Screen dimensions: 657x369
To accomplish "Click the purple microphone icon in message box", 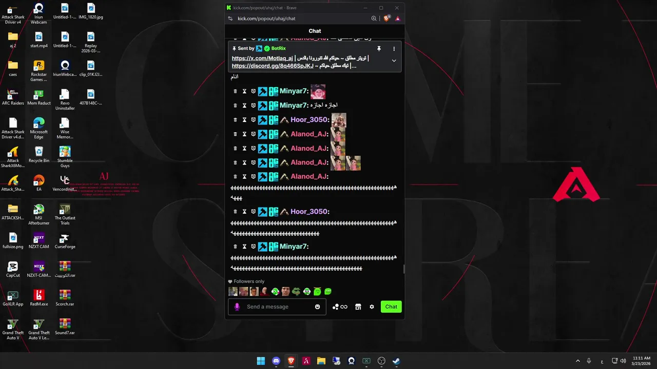I will tap(237, 306).
